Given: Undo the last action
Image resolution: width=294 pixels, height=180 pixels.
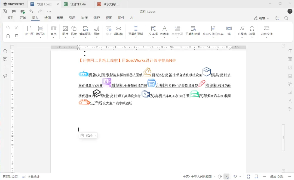Looking at the screenshot, I should 31,12.
